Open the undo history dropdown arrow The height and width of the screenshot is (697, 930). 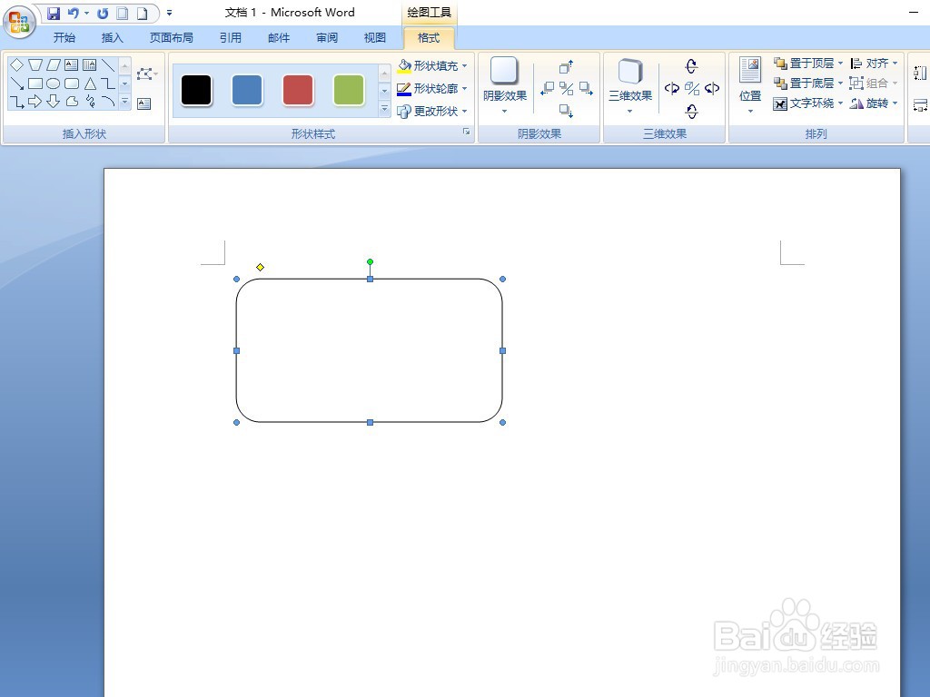pos(86,13)
